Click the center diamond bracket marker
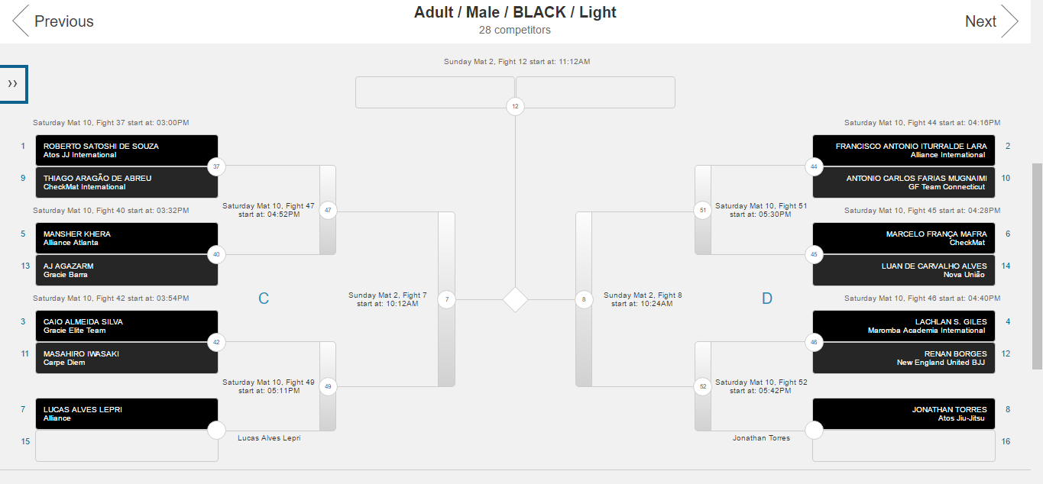 pos(516,300)
